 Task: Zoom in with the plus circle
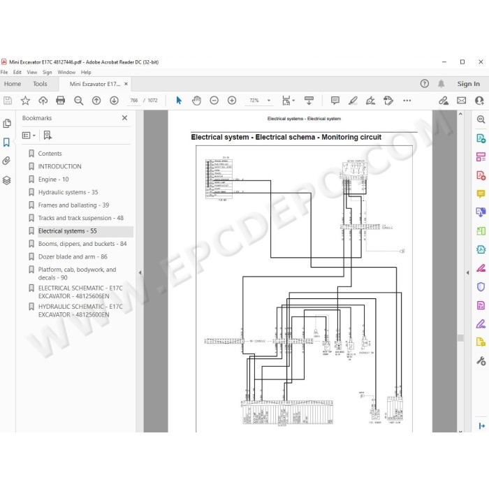[232, 101]
